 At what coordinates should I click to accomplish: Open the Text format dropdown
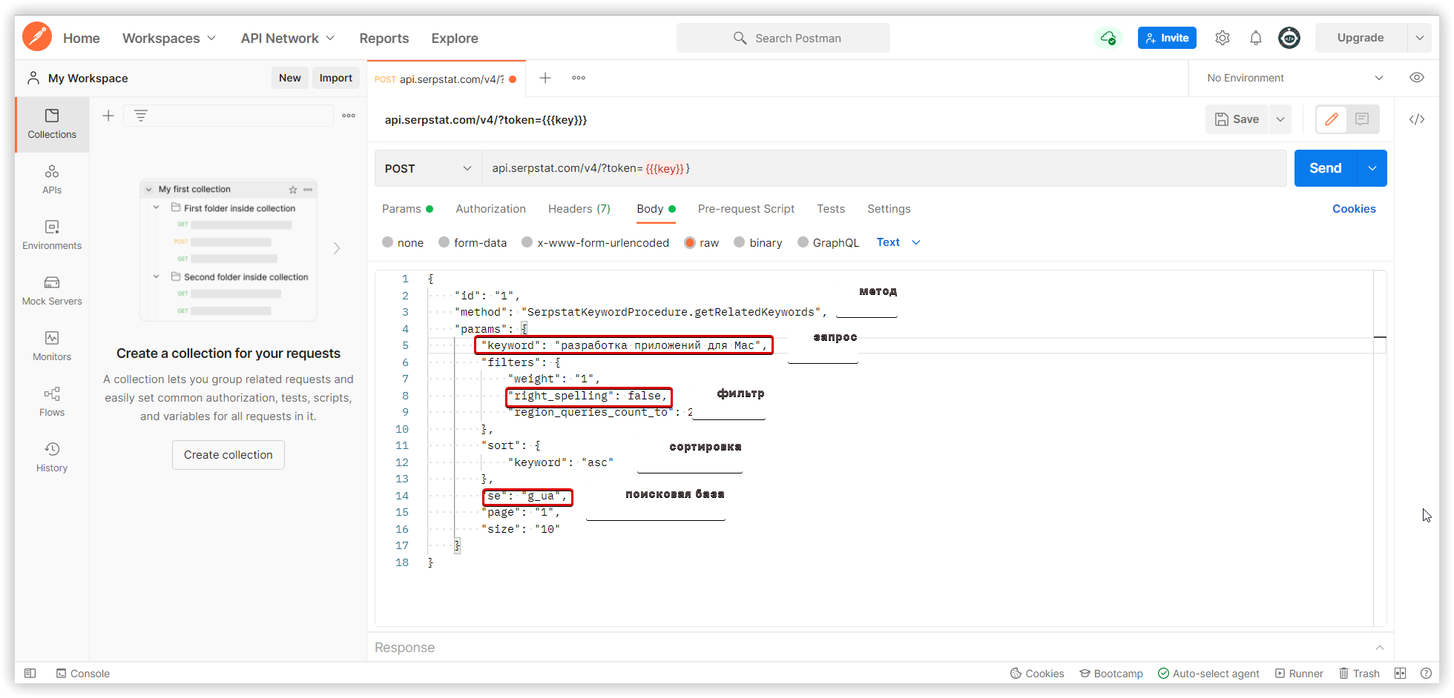click(x=898, y=242)
